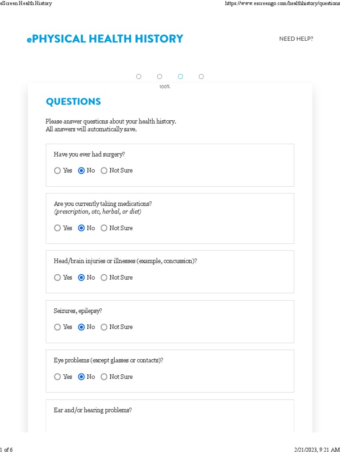Select Yes for seizures, epilepsy
The image size is (340, 453).
click(58, 327)
